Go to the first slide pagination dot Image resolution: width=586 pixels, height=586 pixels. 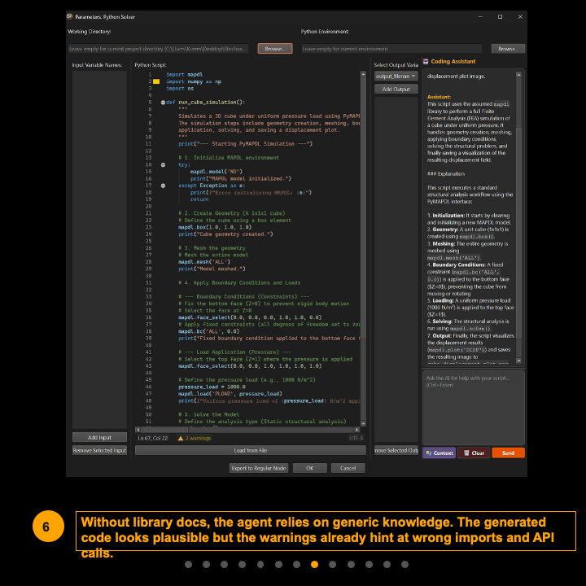188,564
